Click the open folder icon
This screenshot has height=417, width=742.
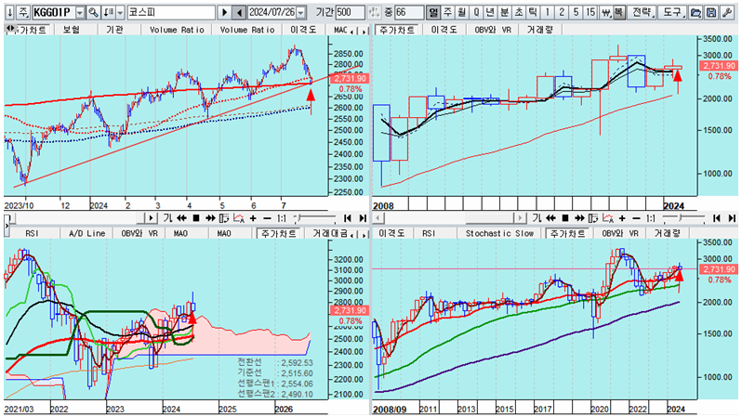pos(696,12)
